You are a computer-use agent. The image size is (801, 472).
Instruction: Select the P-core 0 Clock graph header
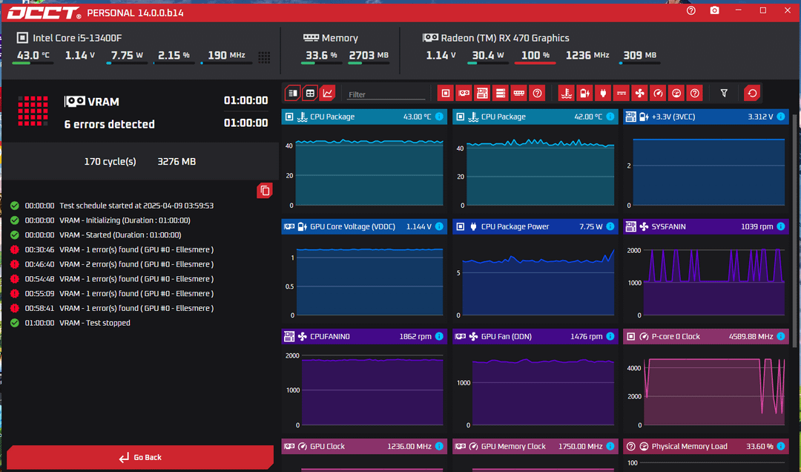(x=706, y=336)
